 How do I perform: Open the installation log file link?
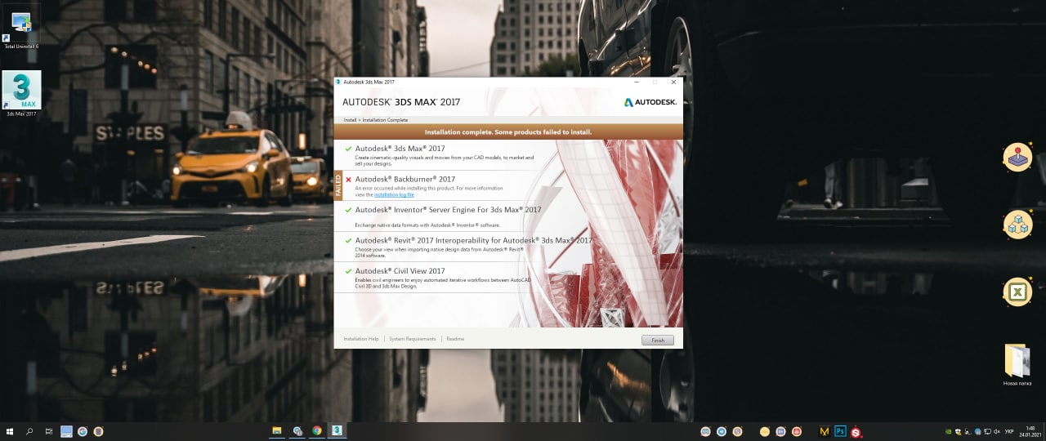tap(394, 195)
